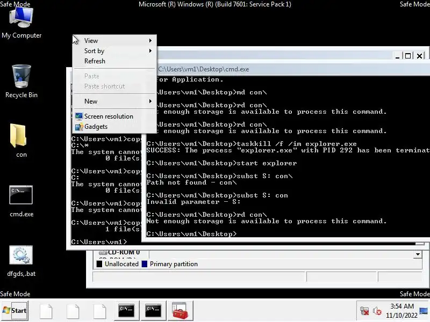Click the muted volume tray icon
The width and height of the screenshot is (430, 322).
(377, 311)
